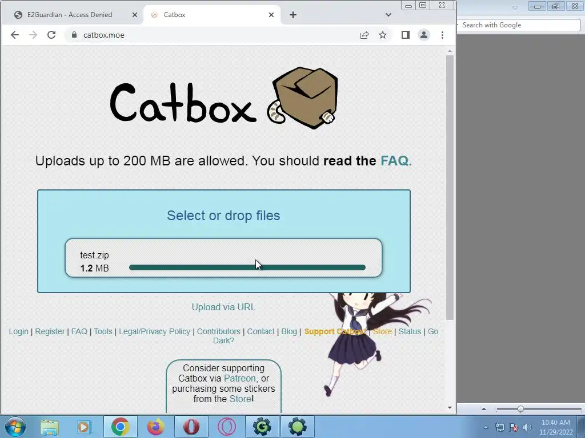Click the Search with Google field in the background window
Viewport: 585px width, 438px height.
click(520, 25)
